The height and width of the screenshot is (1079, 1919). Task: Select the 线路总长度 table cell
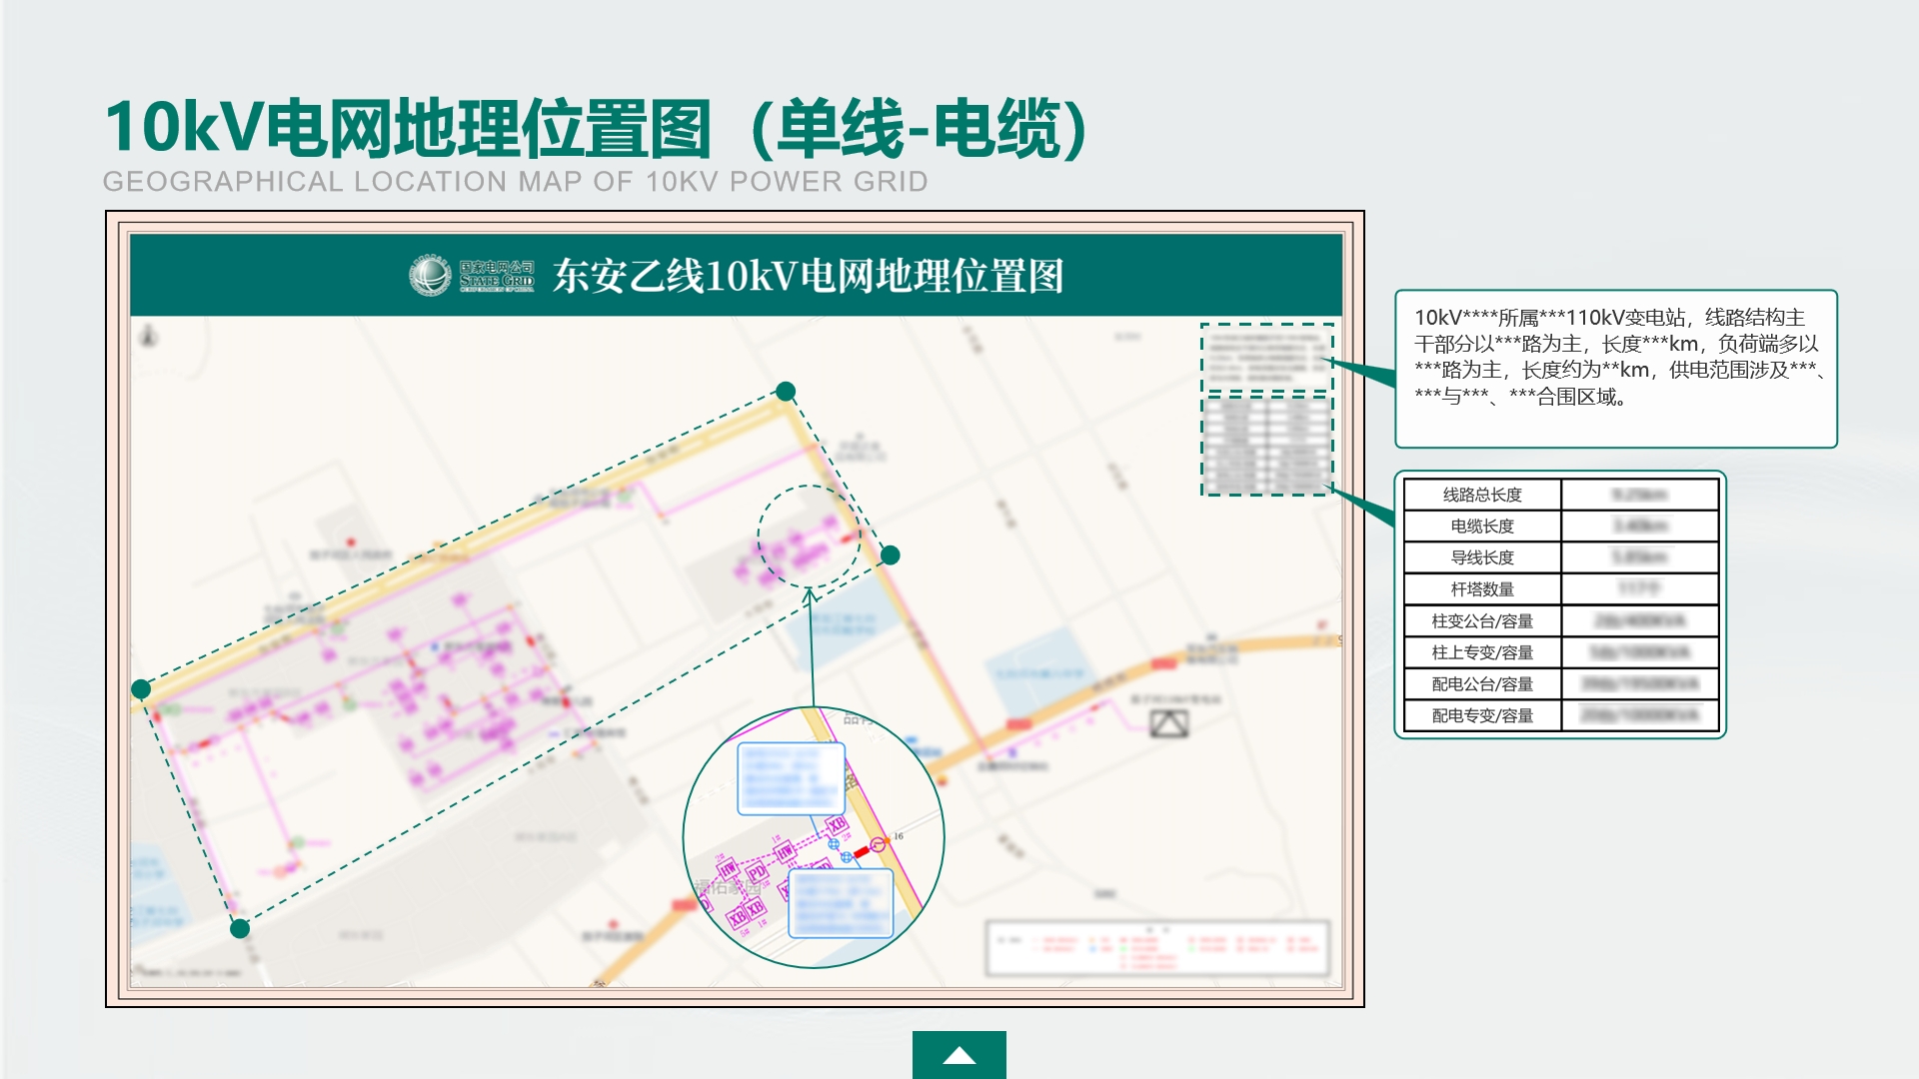(1482, 495)
